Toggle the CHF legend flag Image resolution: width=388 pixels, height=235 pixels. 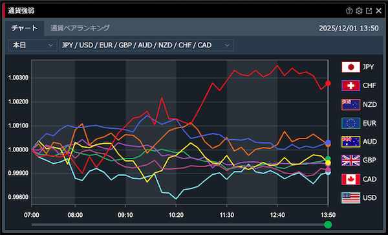pos(351,85)
